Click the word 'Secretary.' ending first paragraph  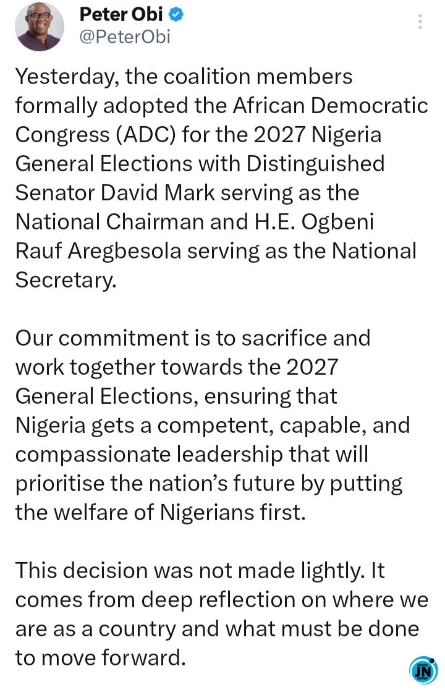(x=66, y=280)
